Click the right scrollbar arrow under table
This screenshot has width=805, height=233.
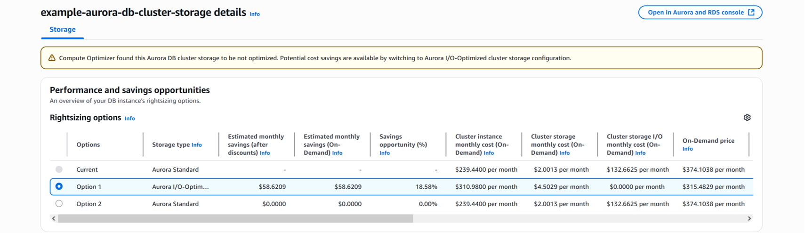coord(749,218)
